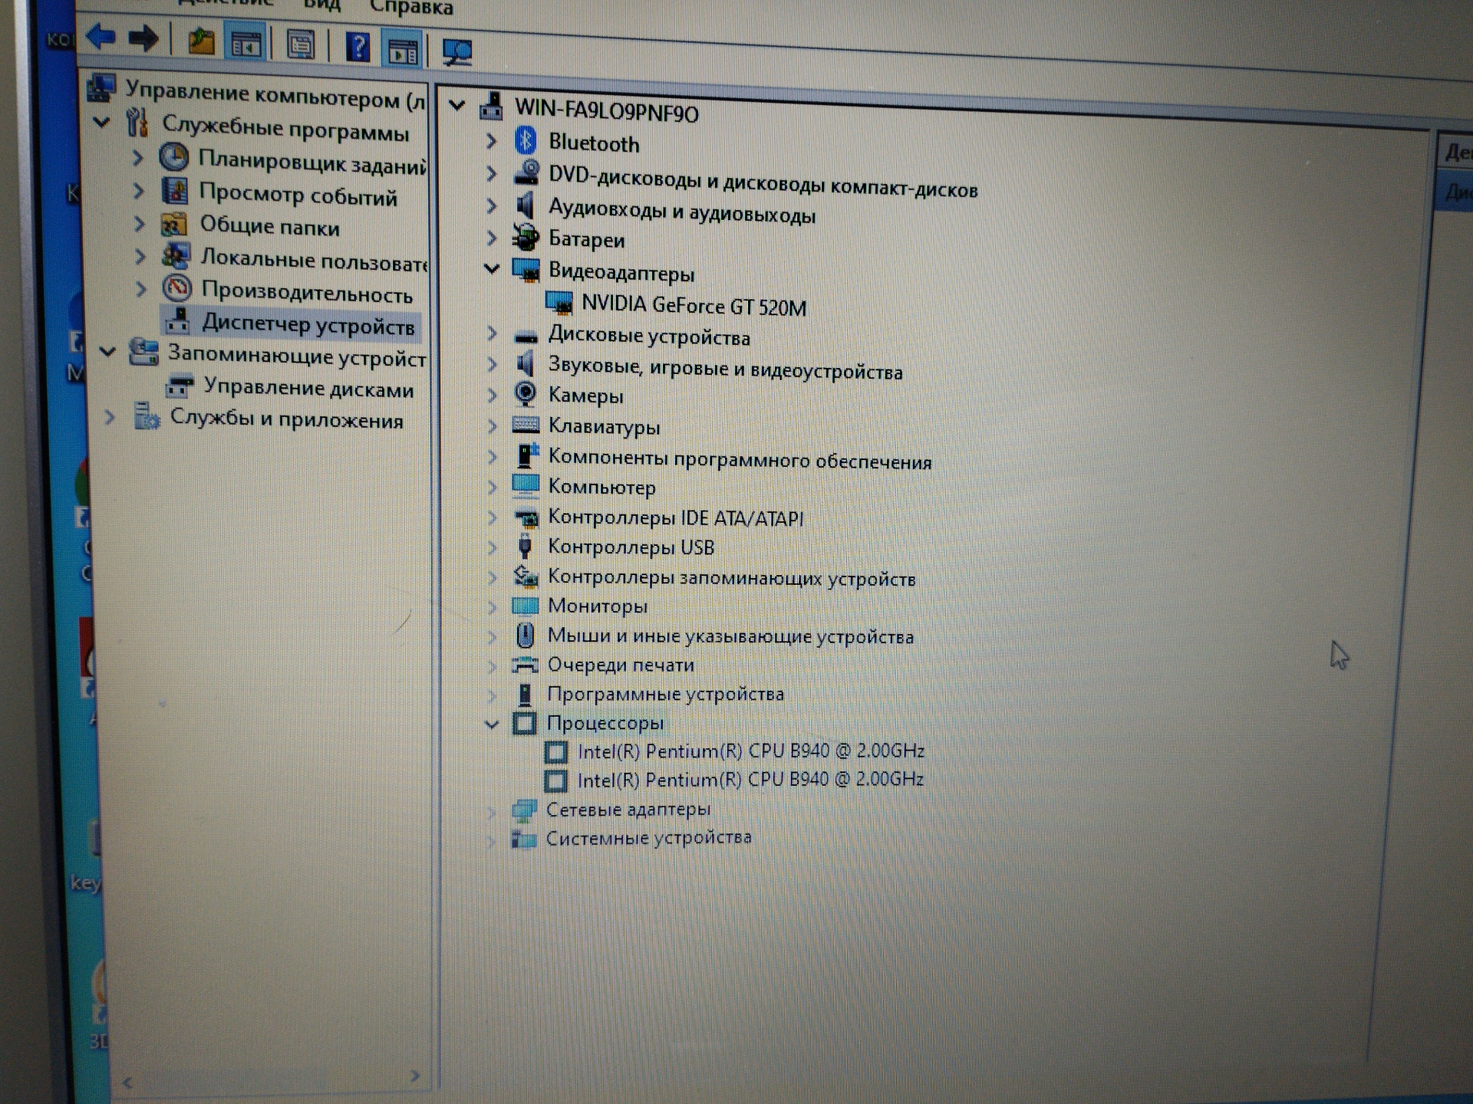Click the Очереди печати printer icon
The image size is (1473, 1104).
click(525, 664)
